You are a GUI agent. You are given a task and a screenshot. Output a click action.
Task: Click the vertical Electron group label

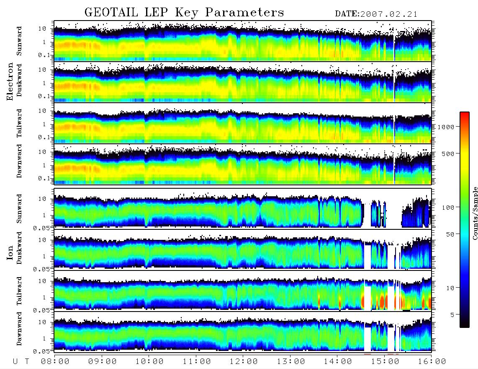click(x=10, y=81)
